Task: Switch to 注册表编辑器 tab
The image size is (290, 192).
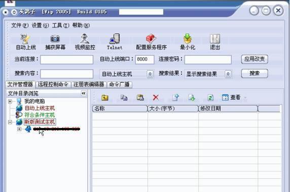Action: (x=89, y=84)
